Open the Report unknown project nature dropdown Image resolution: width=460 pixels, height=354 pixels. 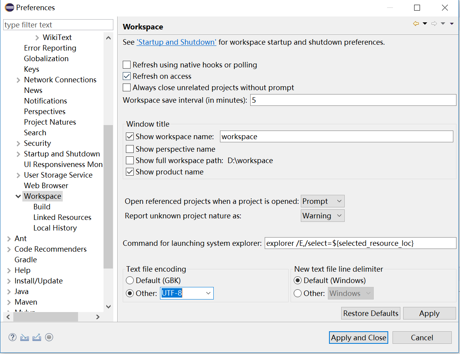tap(322, 215)
